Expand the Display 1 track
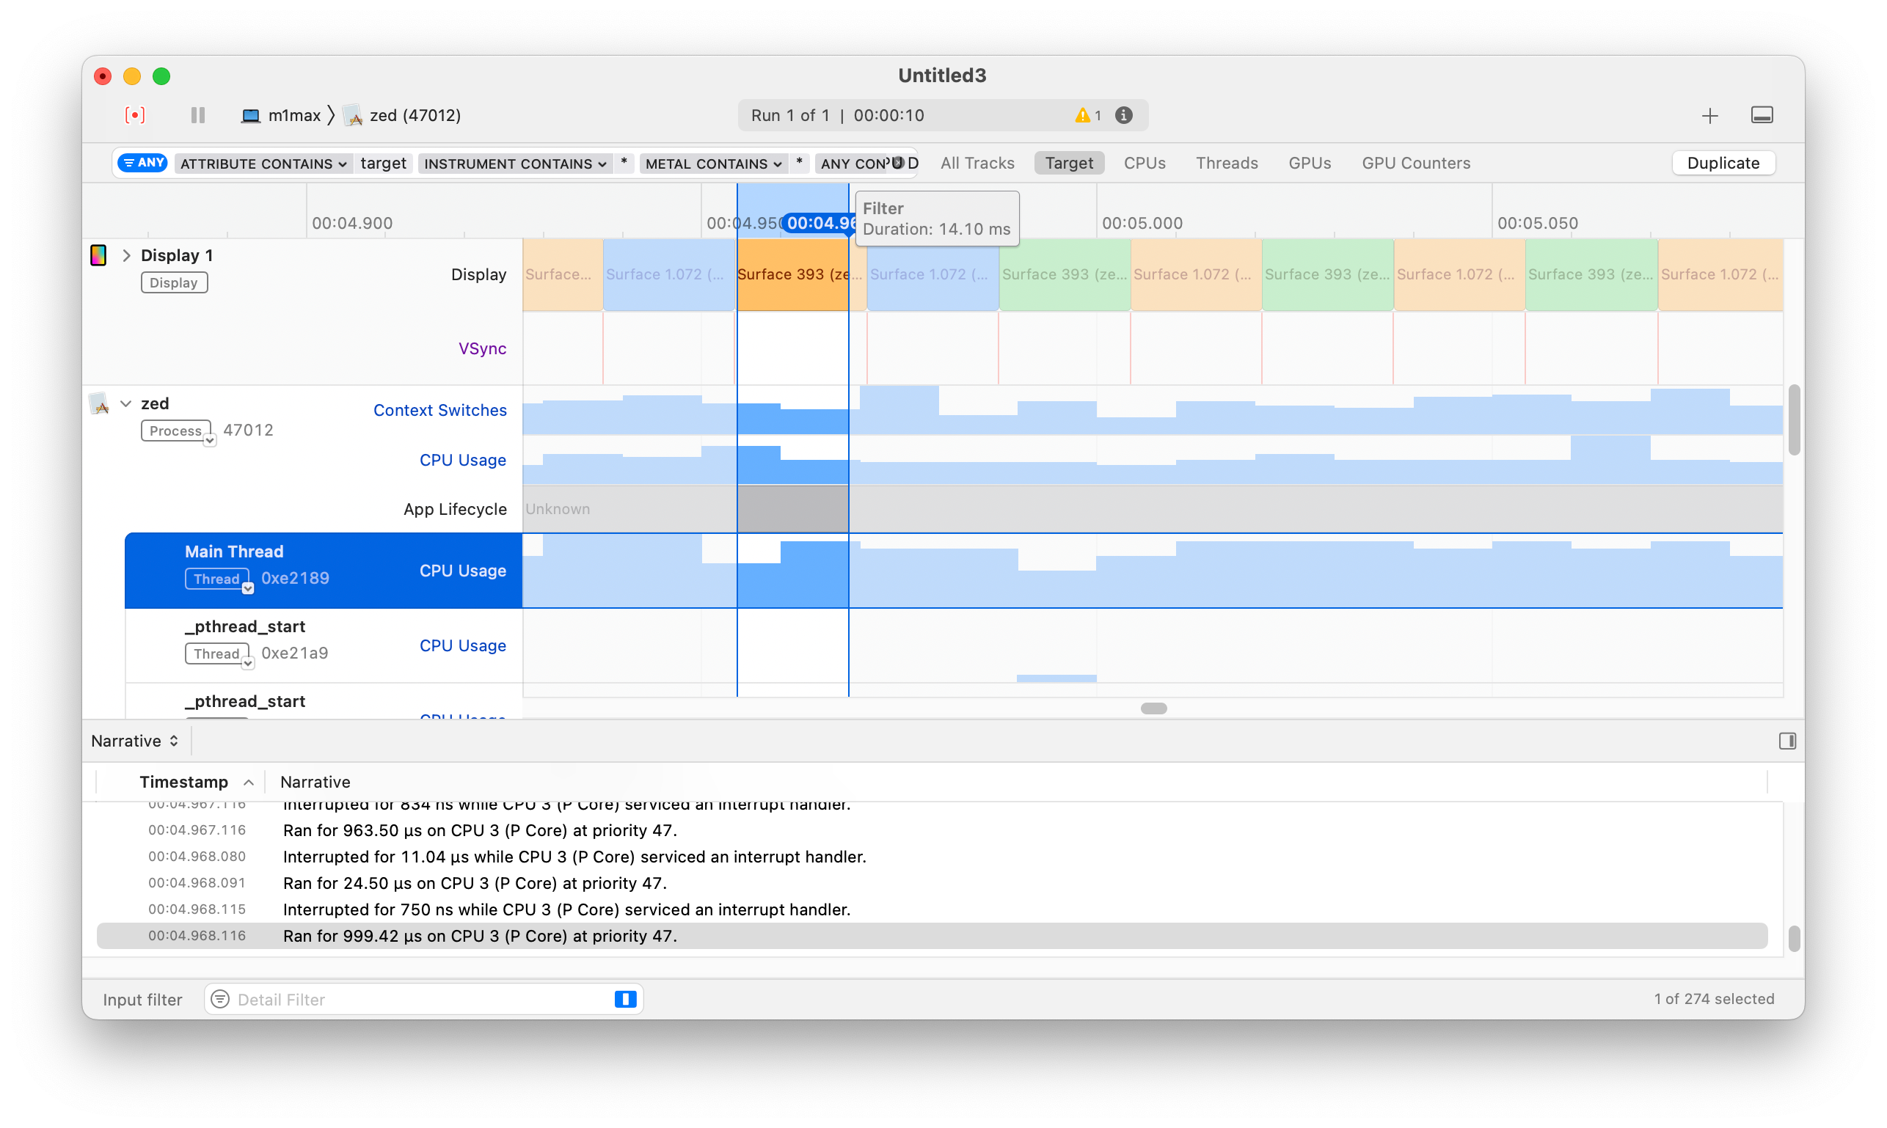Image resolution: width=1887 pixels, height=1128 pixels. (x=126, y=255)
